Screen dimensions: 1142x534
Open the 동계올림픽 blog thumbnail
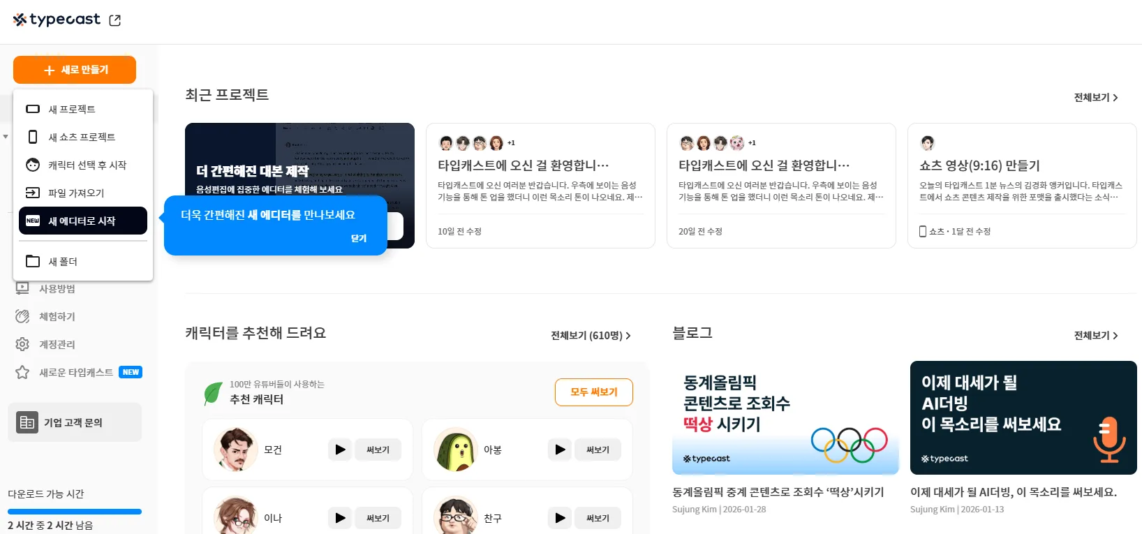click(x=785, y=417)
